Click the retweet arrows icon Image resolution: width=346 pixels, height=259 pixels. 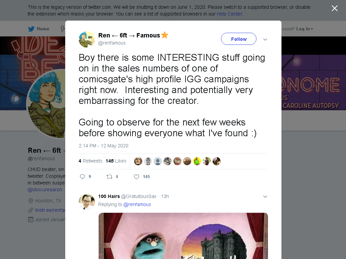tap(109, 177)
